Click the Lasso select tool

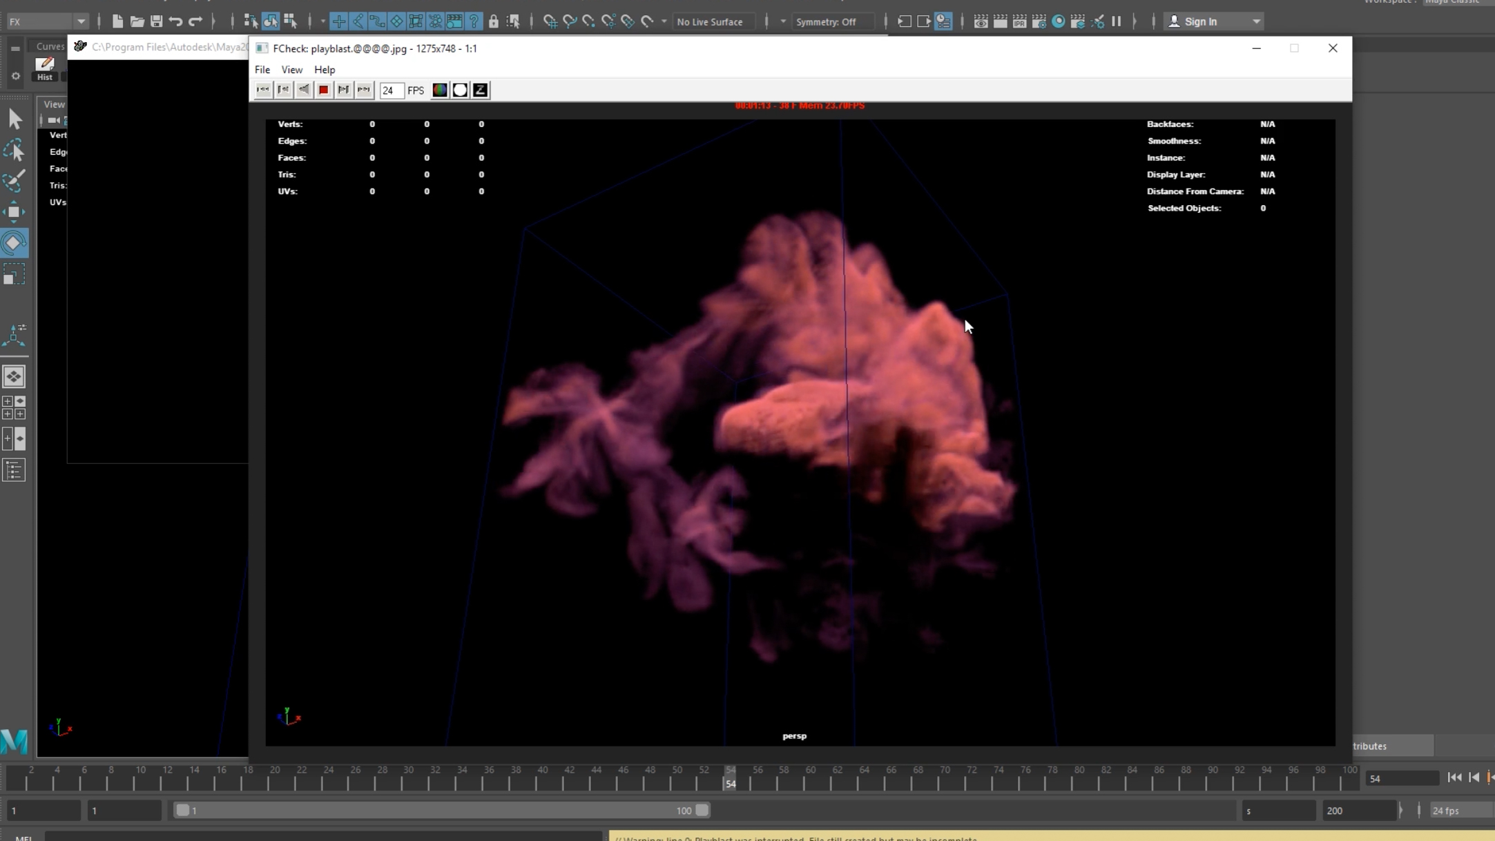pos(14,151)
